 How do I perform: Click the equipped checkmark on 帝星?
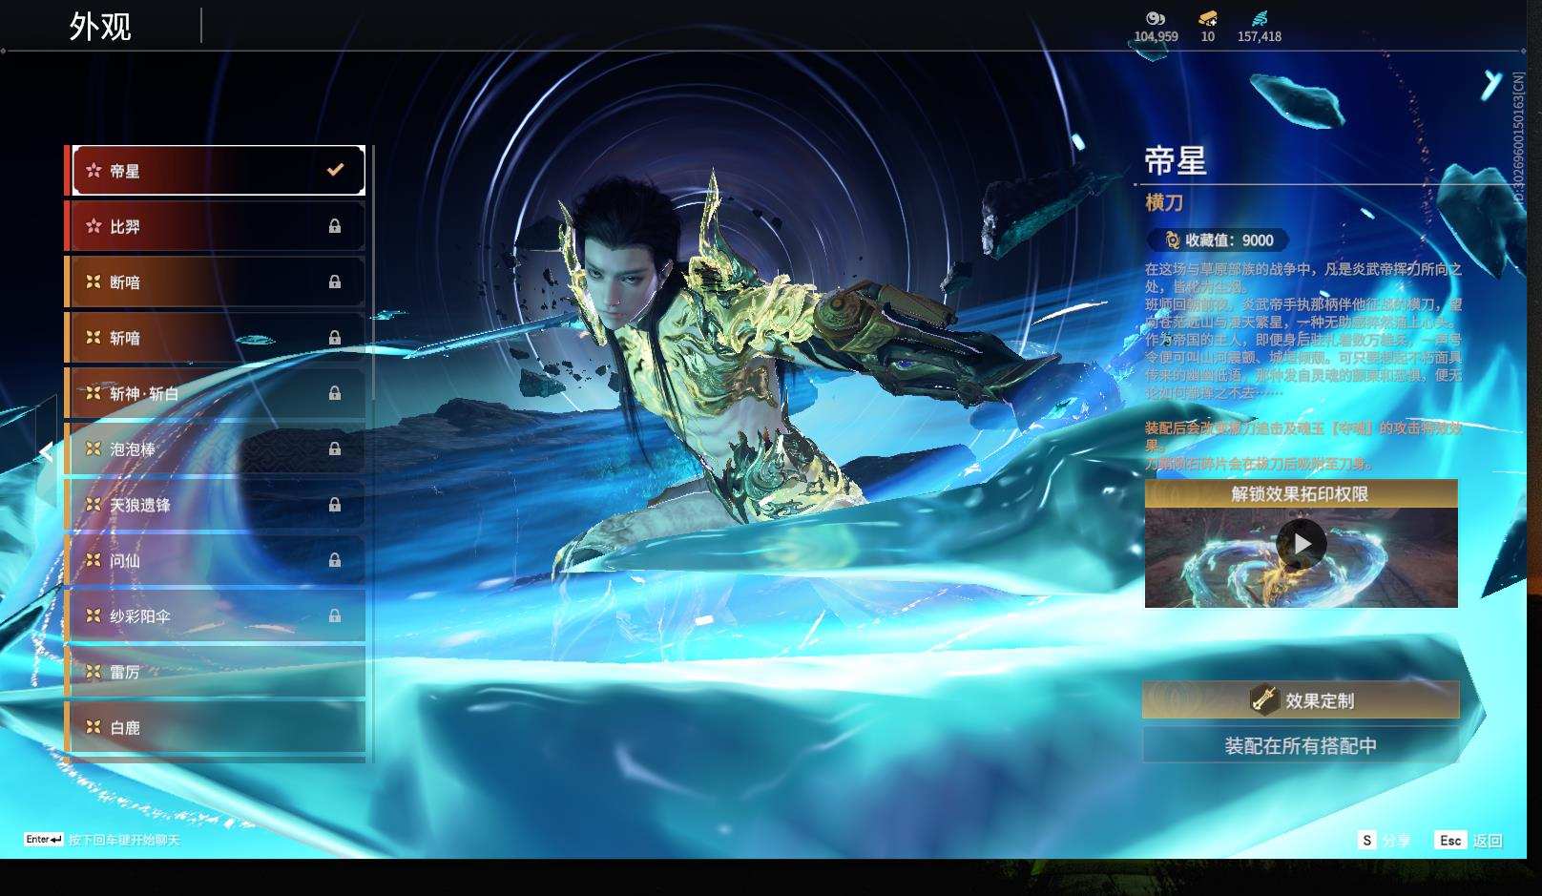click(x=335, y=170)
